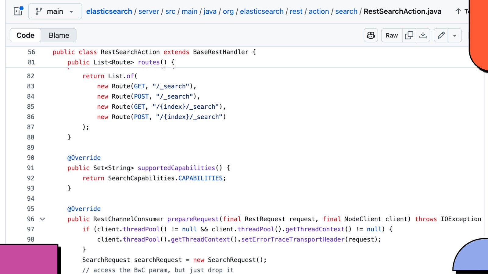This screenshot has height=274, width=488.
Task: Download the raw file icon
Action: [x=423, y=35]
